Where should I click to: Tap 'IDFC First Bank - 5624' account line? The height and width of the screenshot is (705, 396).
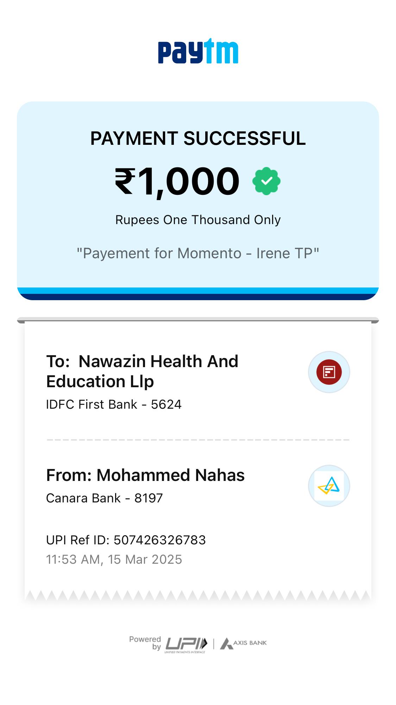(x=114, y=404)
